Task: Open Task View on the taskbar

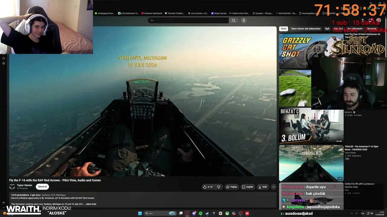Action: pos(181,213)
